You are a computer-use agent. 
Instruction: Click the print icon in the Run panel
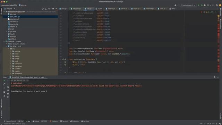coord(8,93)
